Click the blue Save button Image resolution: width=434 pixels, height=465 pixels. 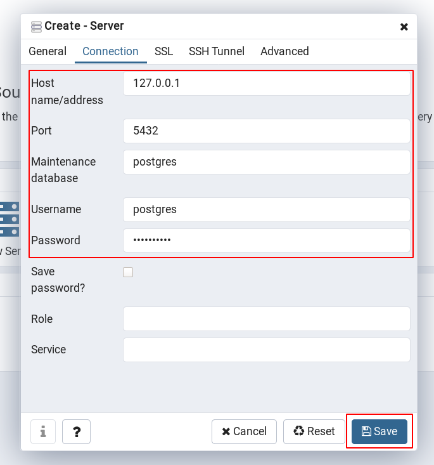[379, 431]
